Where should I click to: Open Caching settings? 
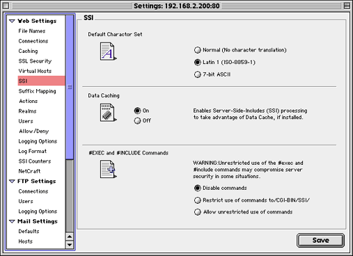[28, 51]
